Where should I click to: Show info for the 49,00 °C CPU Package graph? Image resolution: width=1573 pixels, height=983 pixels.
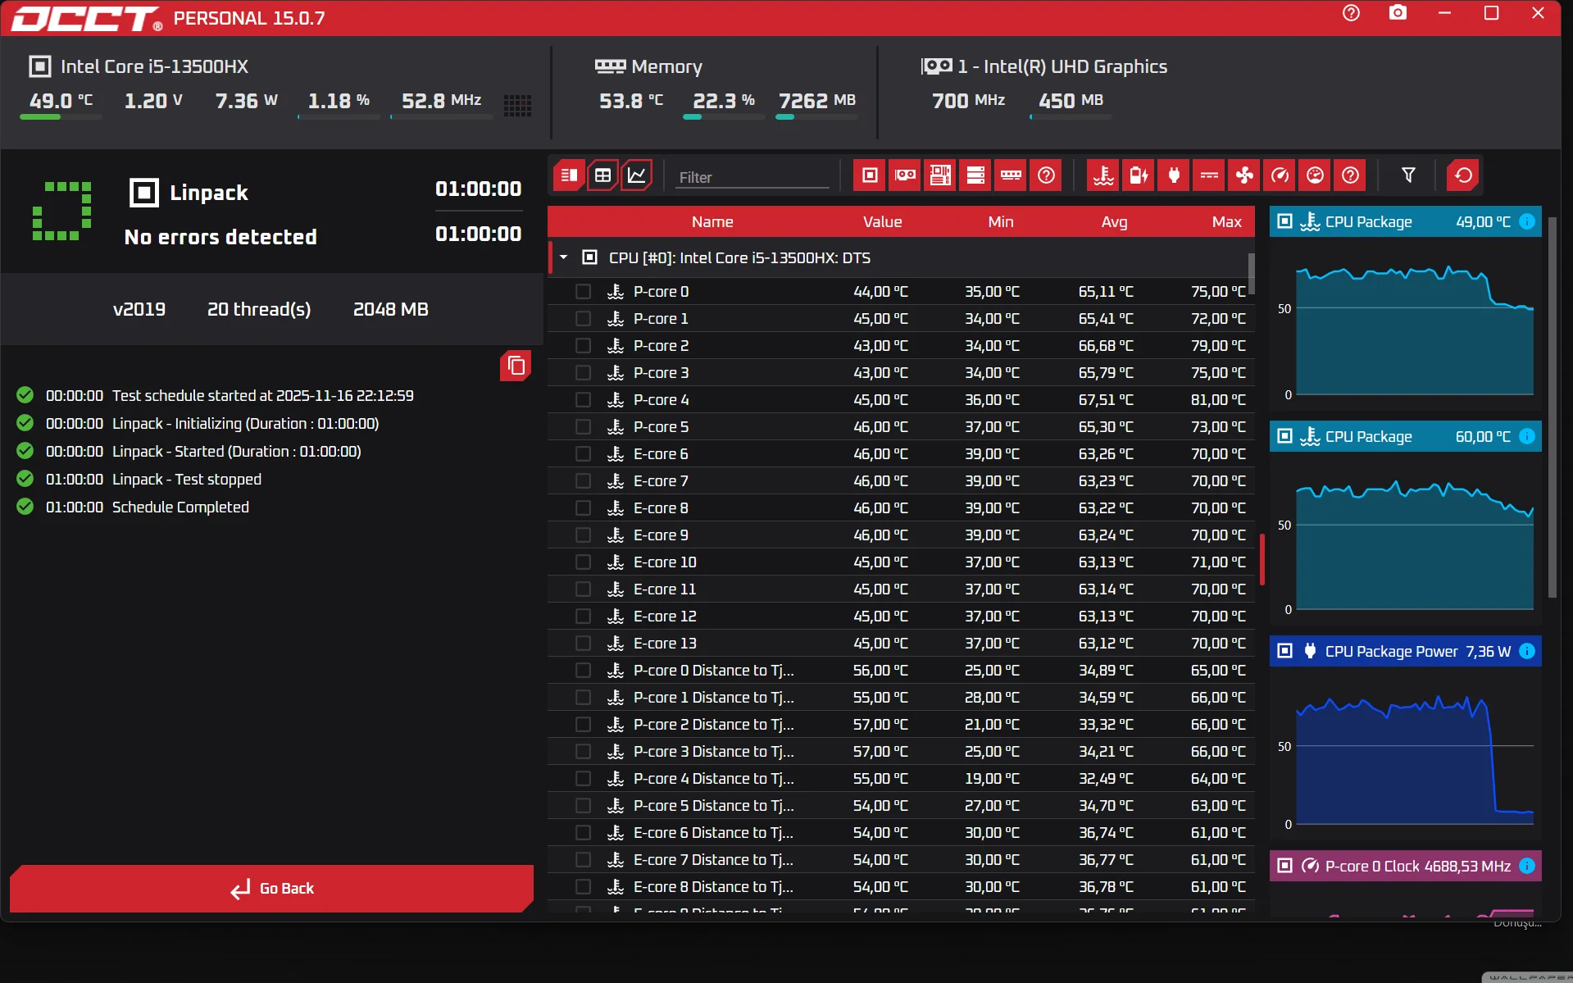1527,221
